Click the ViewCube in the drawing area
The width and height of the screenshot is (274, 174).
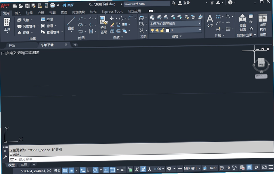coord(261,62)
